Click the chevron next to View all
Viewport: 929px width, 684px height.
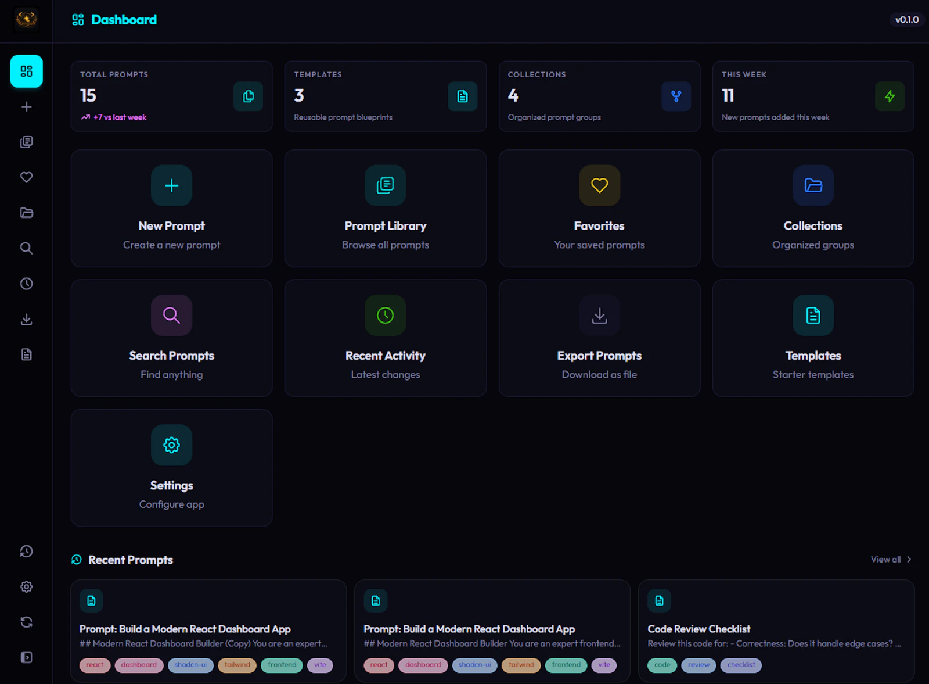pyautogui.click(x=909, y=560)
